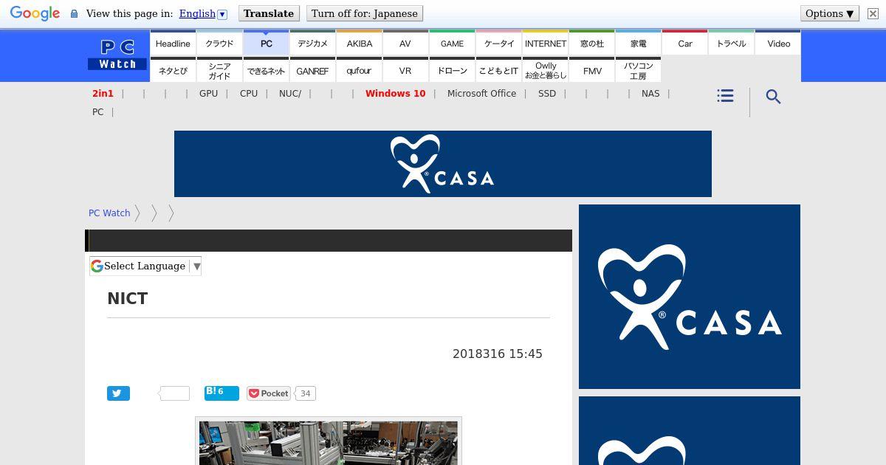The width and height of the screenshot is (886, 465).
Task: Open the AV tab
Action: (405, 44)
